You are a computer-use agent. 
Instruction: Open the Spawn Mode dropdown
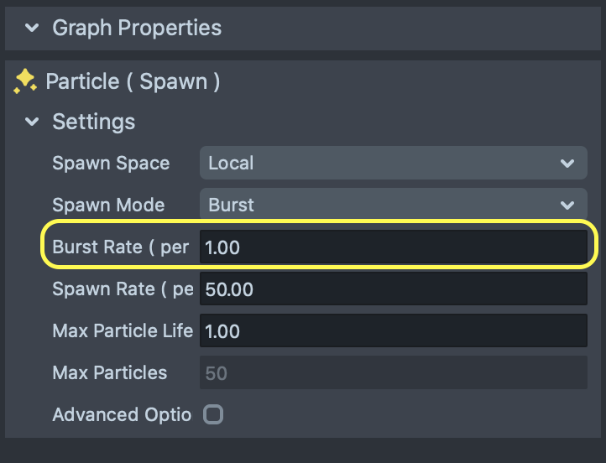point(392,205)
